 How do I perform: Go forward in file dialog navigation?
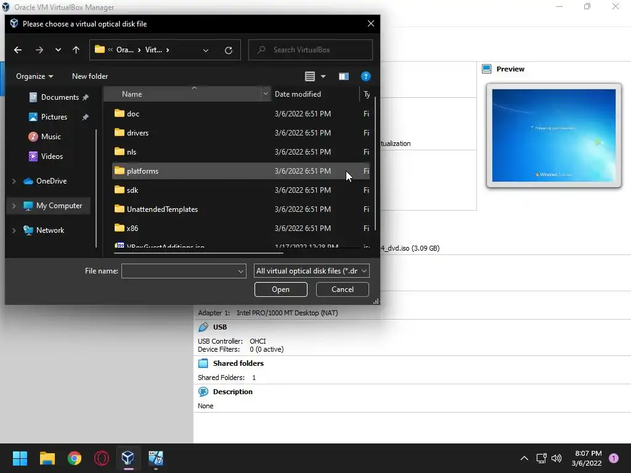pos(39,50)
